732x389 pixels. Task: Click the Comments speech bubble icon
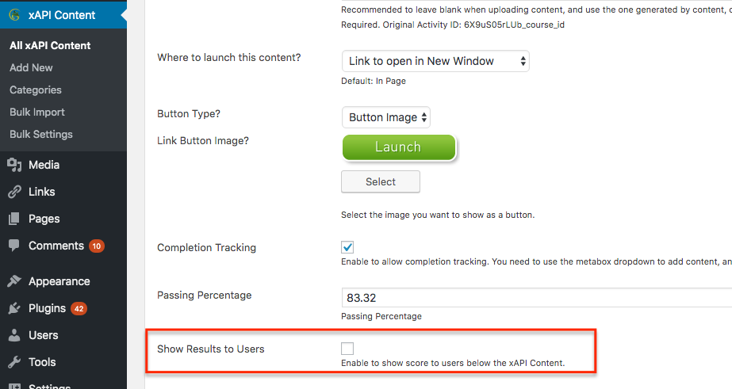(x=14, y=246)
